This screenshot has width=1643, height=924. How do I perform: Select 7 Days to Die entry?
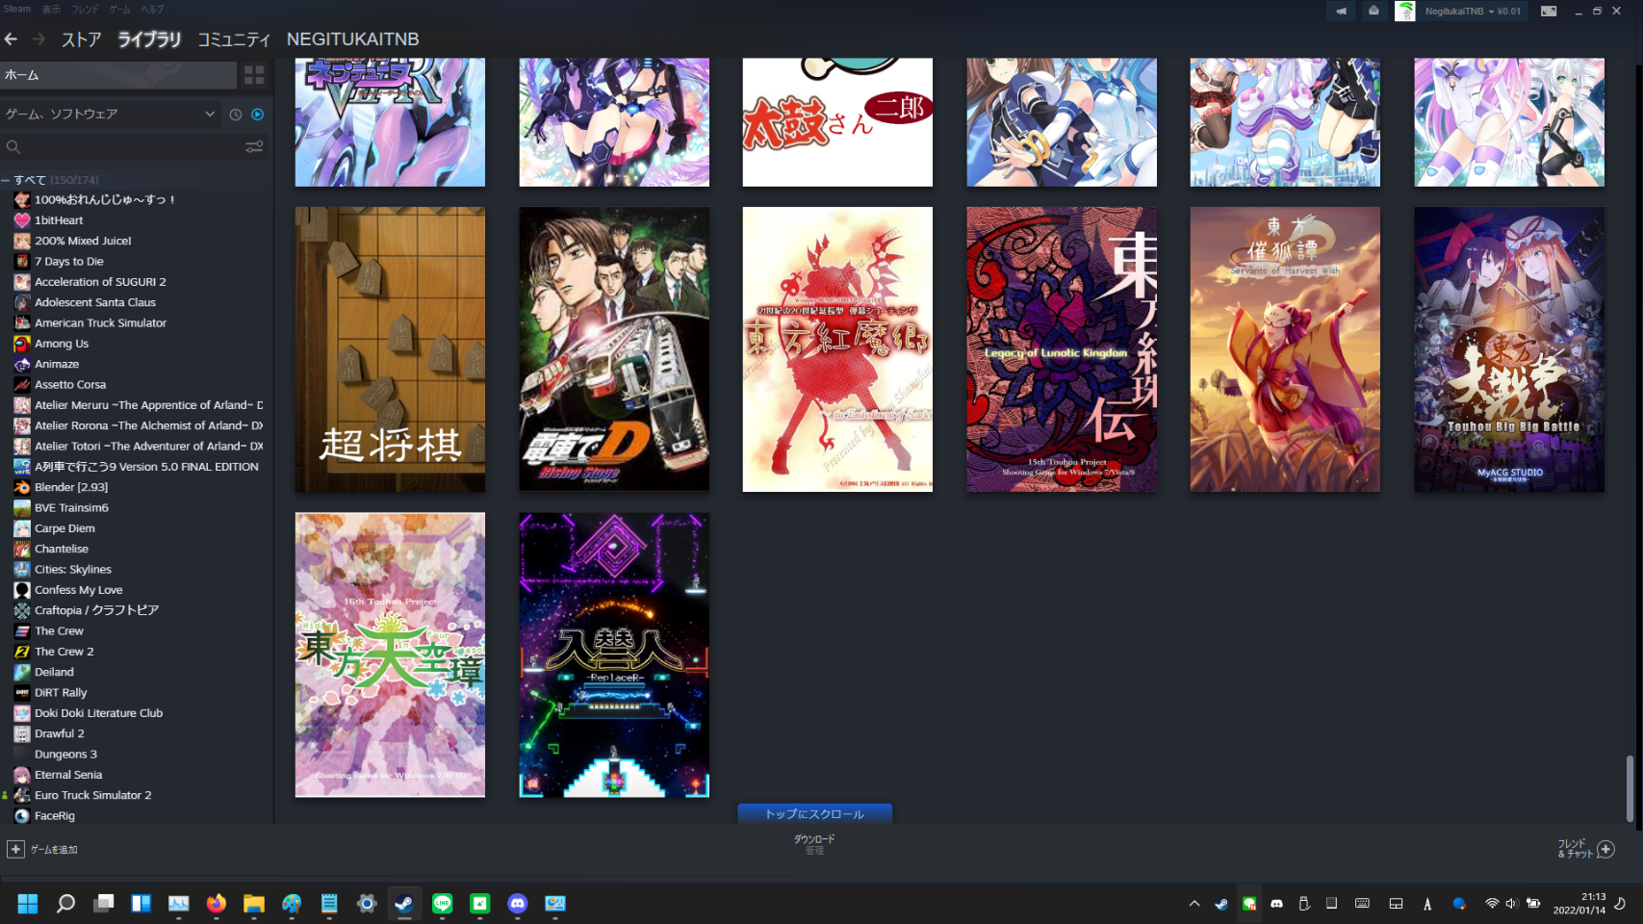pyautogui.click(x=69, y=262)
